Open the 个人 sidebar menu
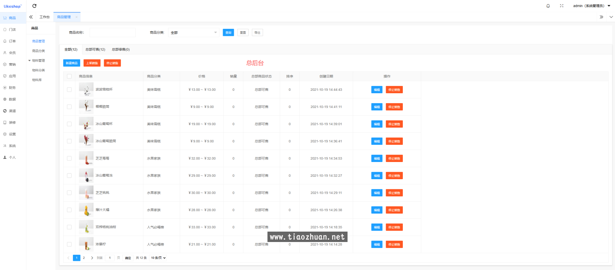The width and height of the screenshot is (615, 270). 13,157
